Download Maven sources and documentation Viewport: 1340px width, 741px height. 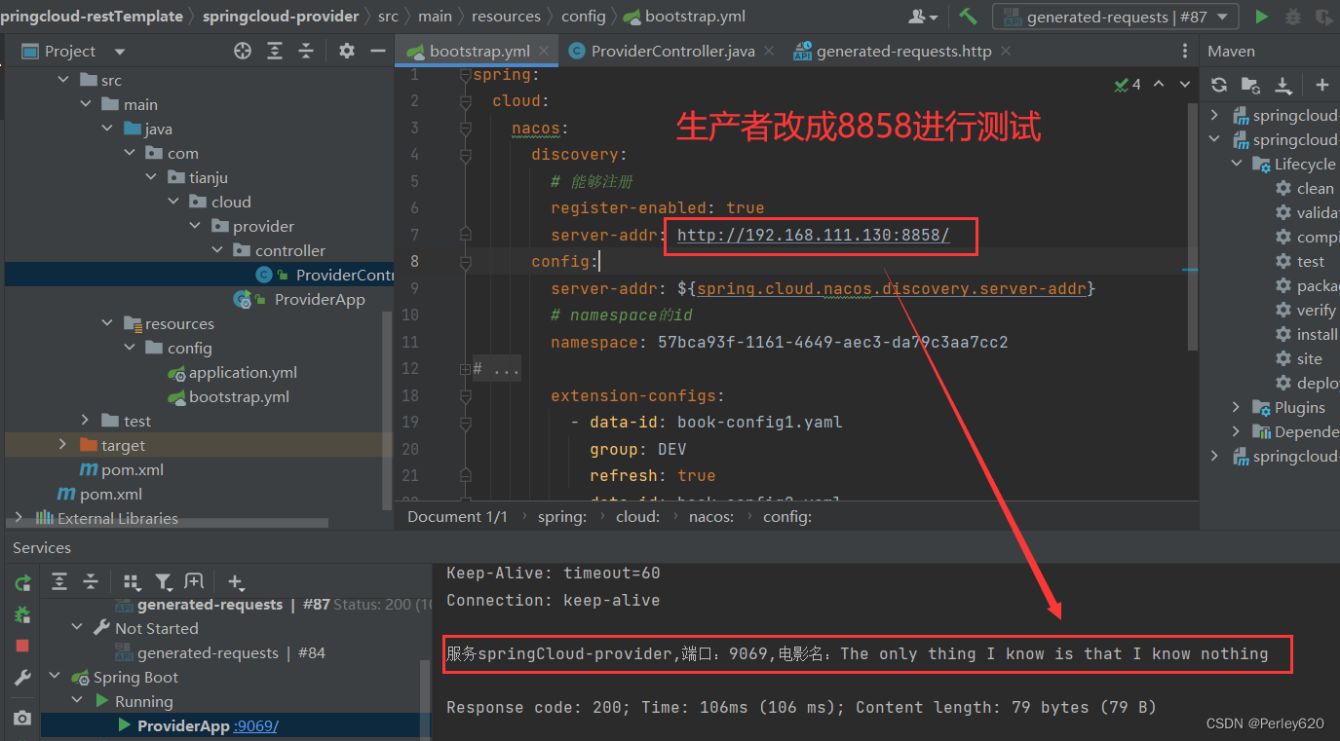tap(1283, 85)
